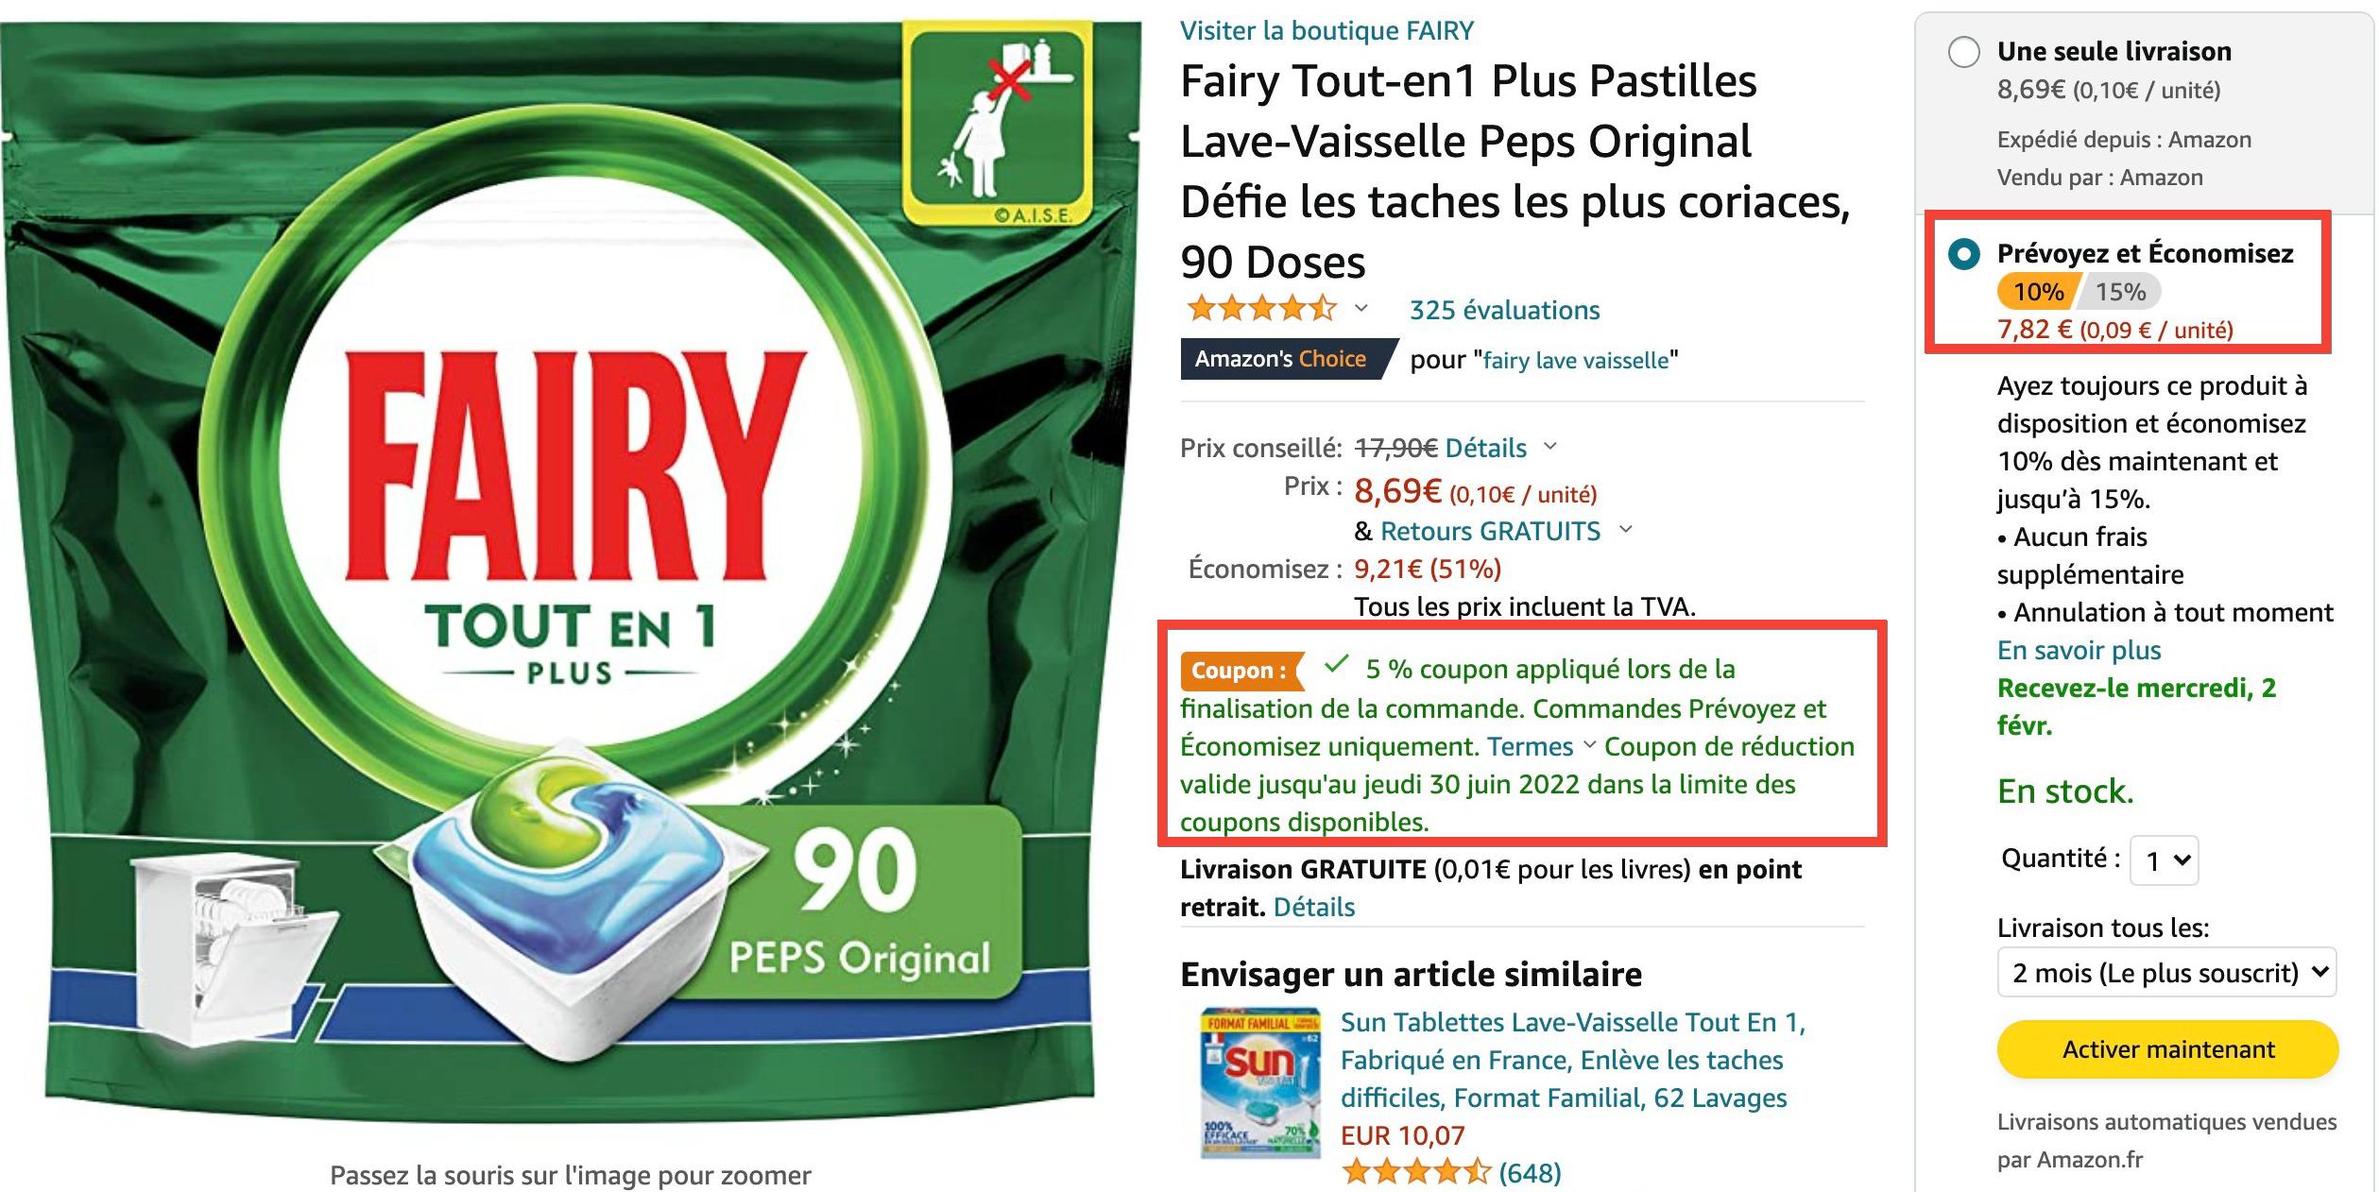
Task: Click the 15% savings badge
Action: (2119, 292)
